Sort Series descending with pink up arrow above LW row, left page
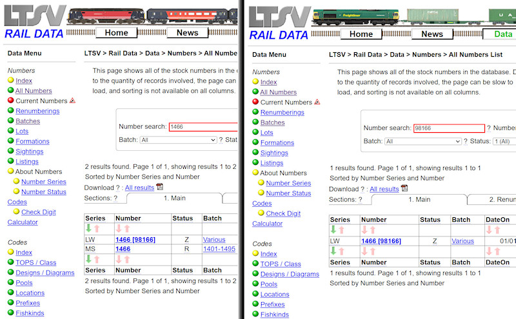516x319 pixels. [97, 229]
